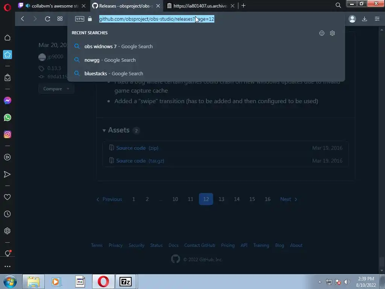Image resolution: width=385 pixels, height=289 pixels.
Task: Open WhatsApp in the sidebar
Action: pyautogui.click(x=8, y=117)
